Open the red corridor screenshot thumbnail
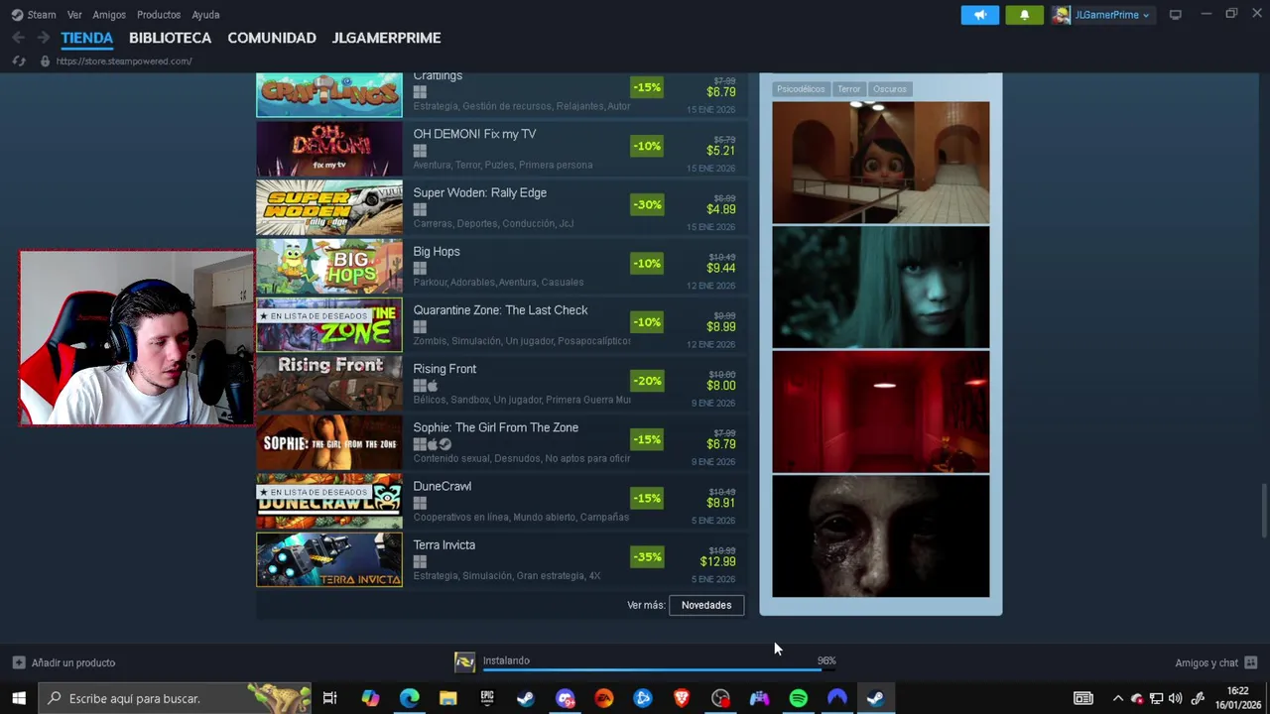1270x714 pixels. click(881, 412)
